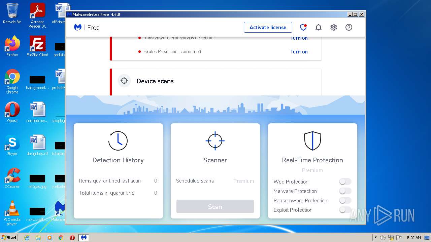Click taskbar clock showing 5:02 AM
This screenshot has height=242, width=431.
pos(414,238)
